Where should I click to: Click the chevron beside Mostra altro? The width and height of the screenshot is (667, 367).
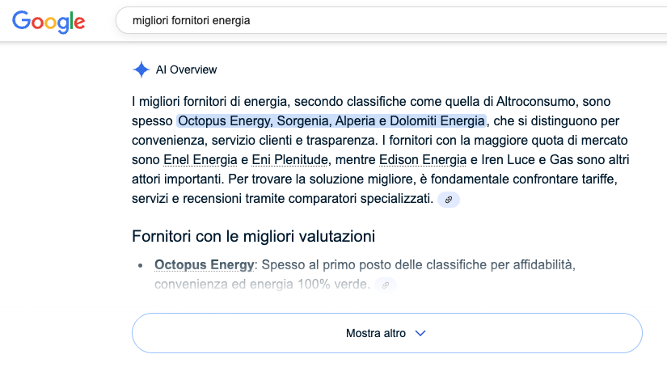[420, 333]
